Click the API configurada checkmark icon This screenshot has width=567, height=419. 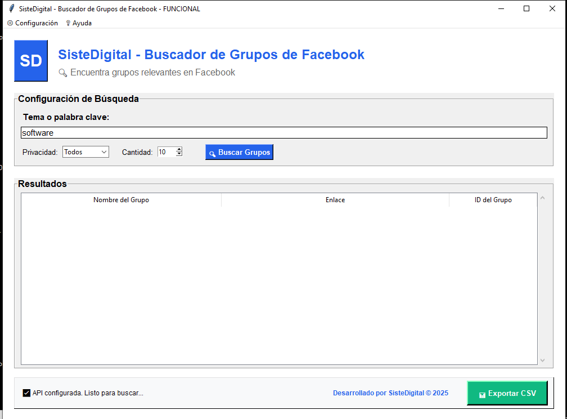[x=26, y=393]
